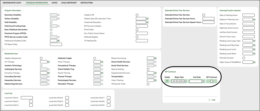Image resolution: width=260 pixels, height=111 pixels.
Task: Toggle the Local Use Field 5 checkbox
Action: pos(67,101)
